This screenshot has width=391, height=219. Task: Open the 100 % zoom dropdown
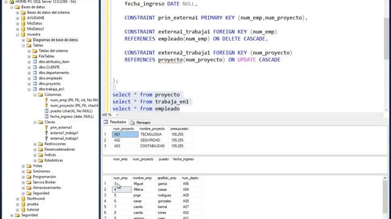coord(117,115)
